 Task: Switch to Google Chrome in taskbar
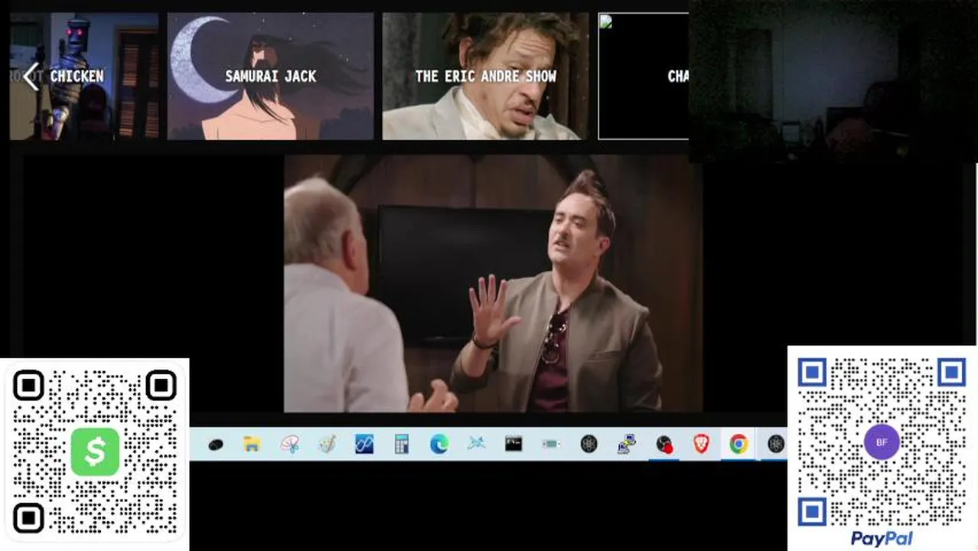[738, 444]
